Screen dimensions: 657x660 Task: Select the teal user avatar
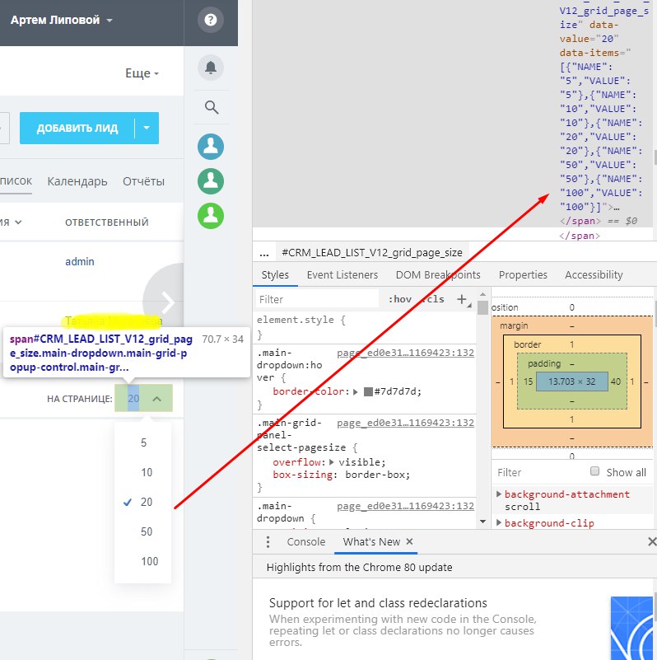tap(211, 181)
